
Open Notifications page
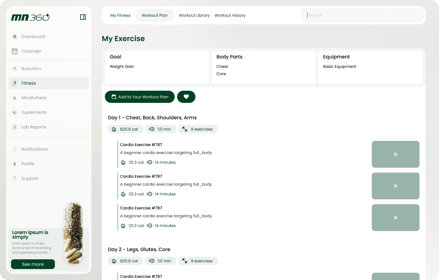point(49,149)
